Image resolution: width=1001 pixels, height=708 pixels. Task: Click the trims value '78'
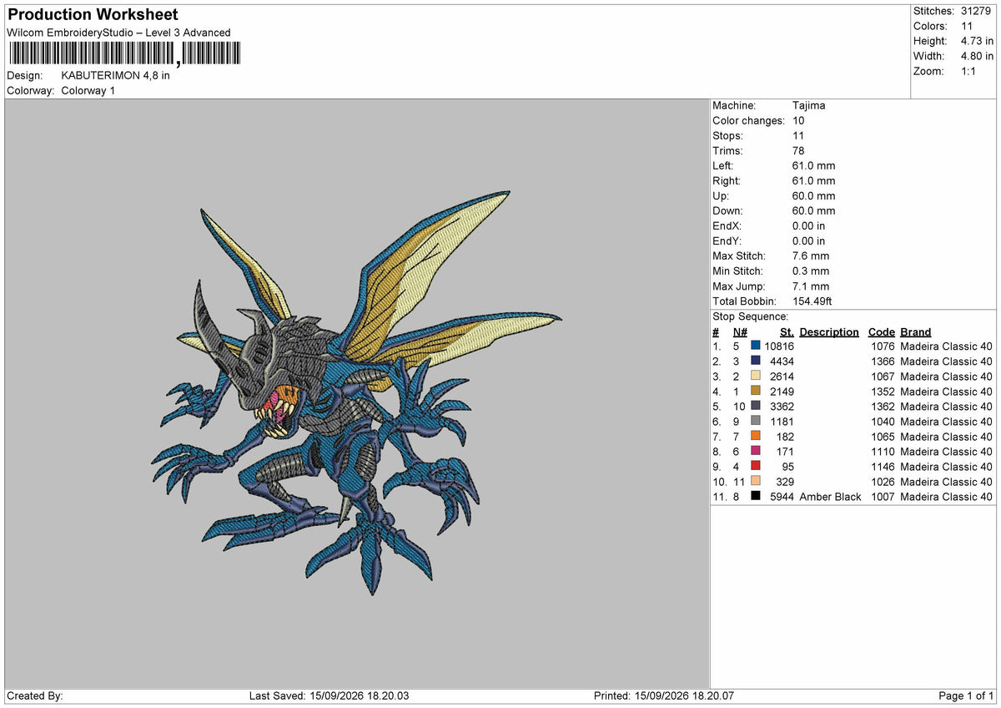[x=799, y=151]
